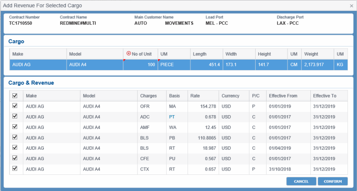This screenshot has height=191, width=357.
Task: Click the Effective From column header
Action: tap(283, 96)
